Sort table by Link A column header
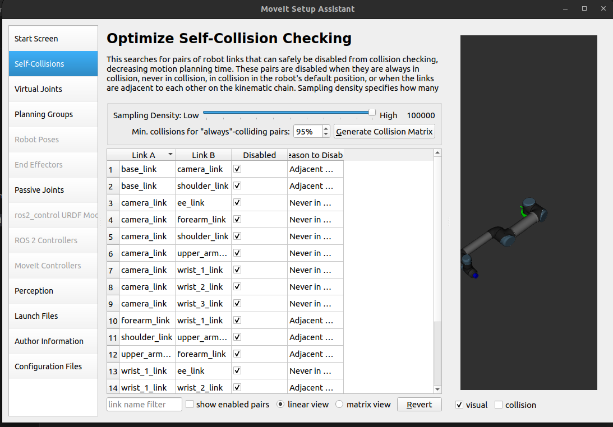This screenshot has width=613, height=427. point(144,155)
